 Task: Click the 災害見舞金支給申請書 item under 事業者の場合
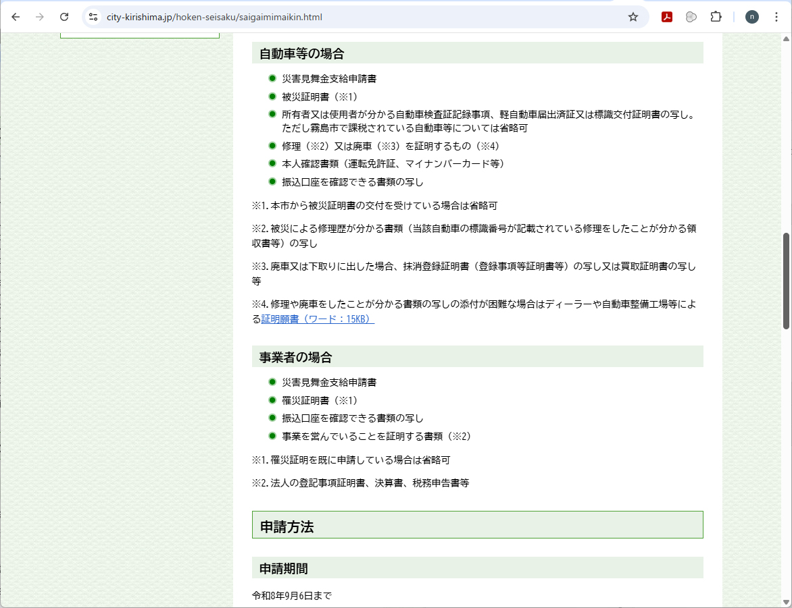tap(328, 382)
